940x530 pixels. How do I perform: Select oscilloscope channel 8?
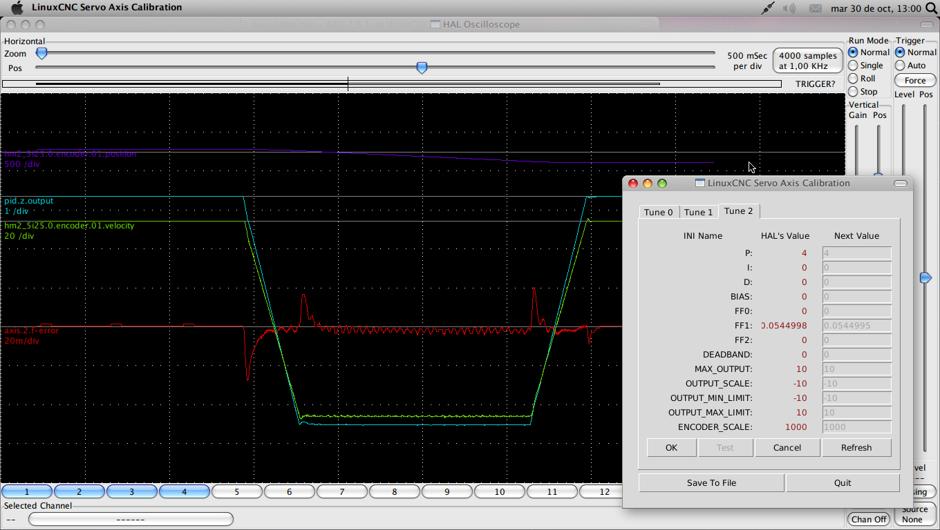[395, 492]
